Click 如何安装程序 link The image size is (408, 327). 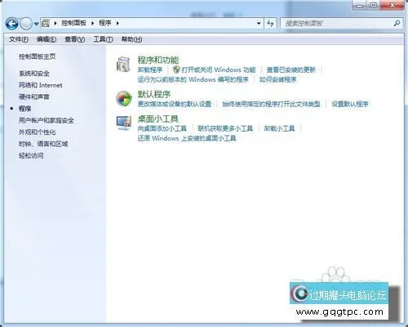coord(277,80)
